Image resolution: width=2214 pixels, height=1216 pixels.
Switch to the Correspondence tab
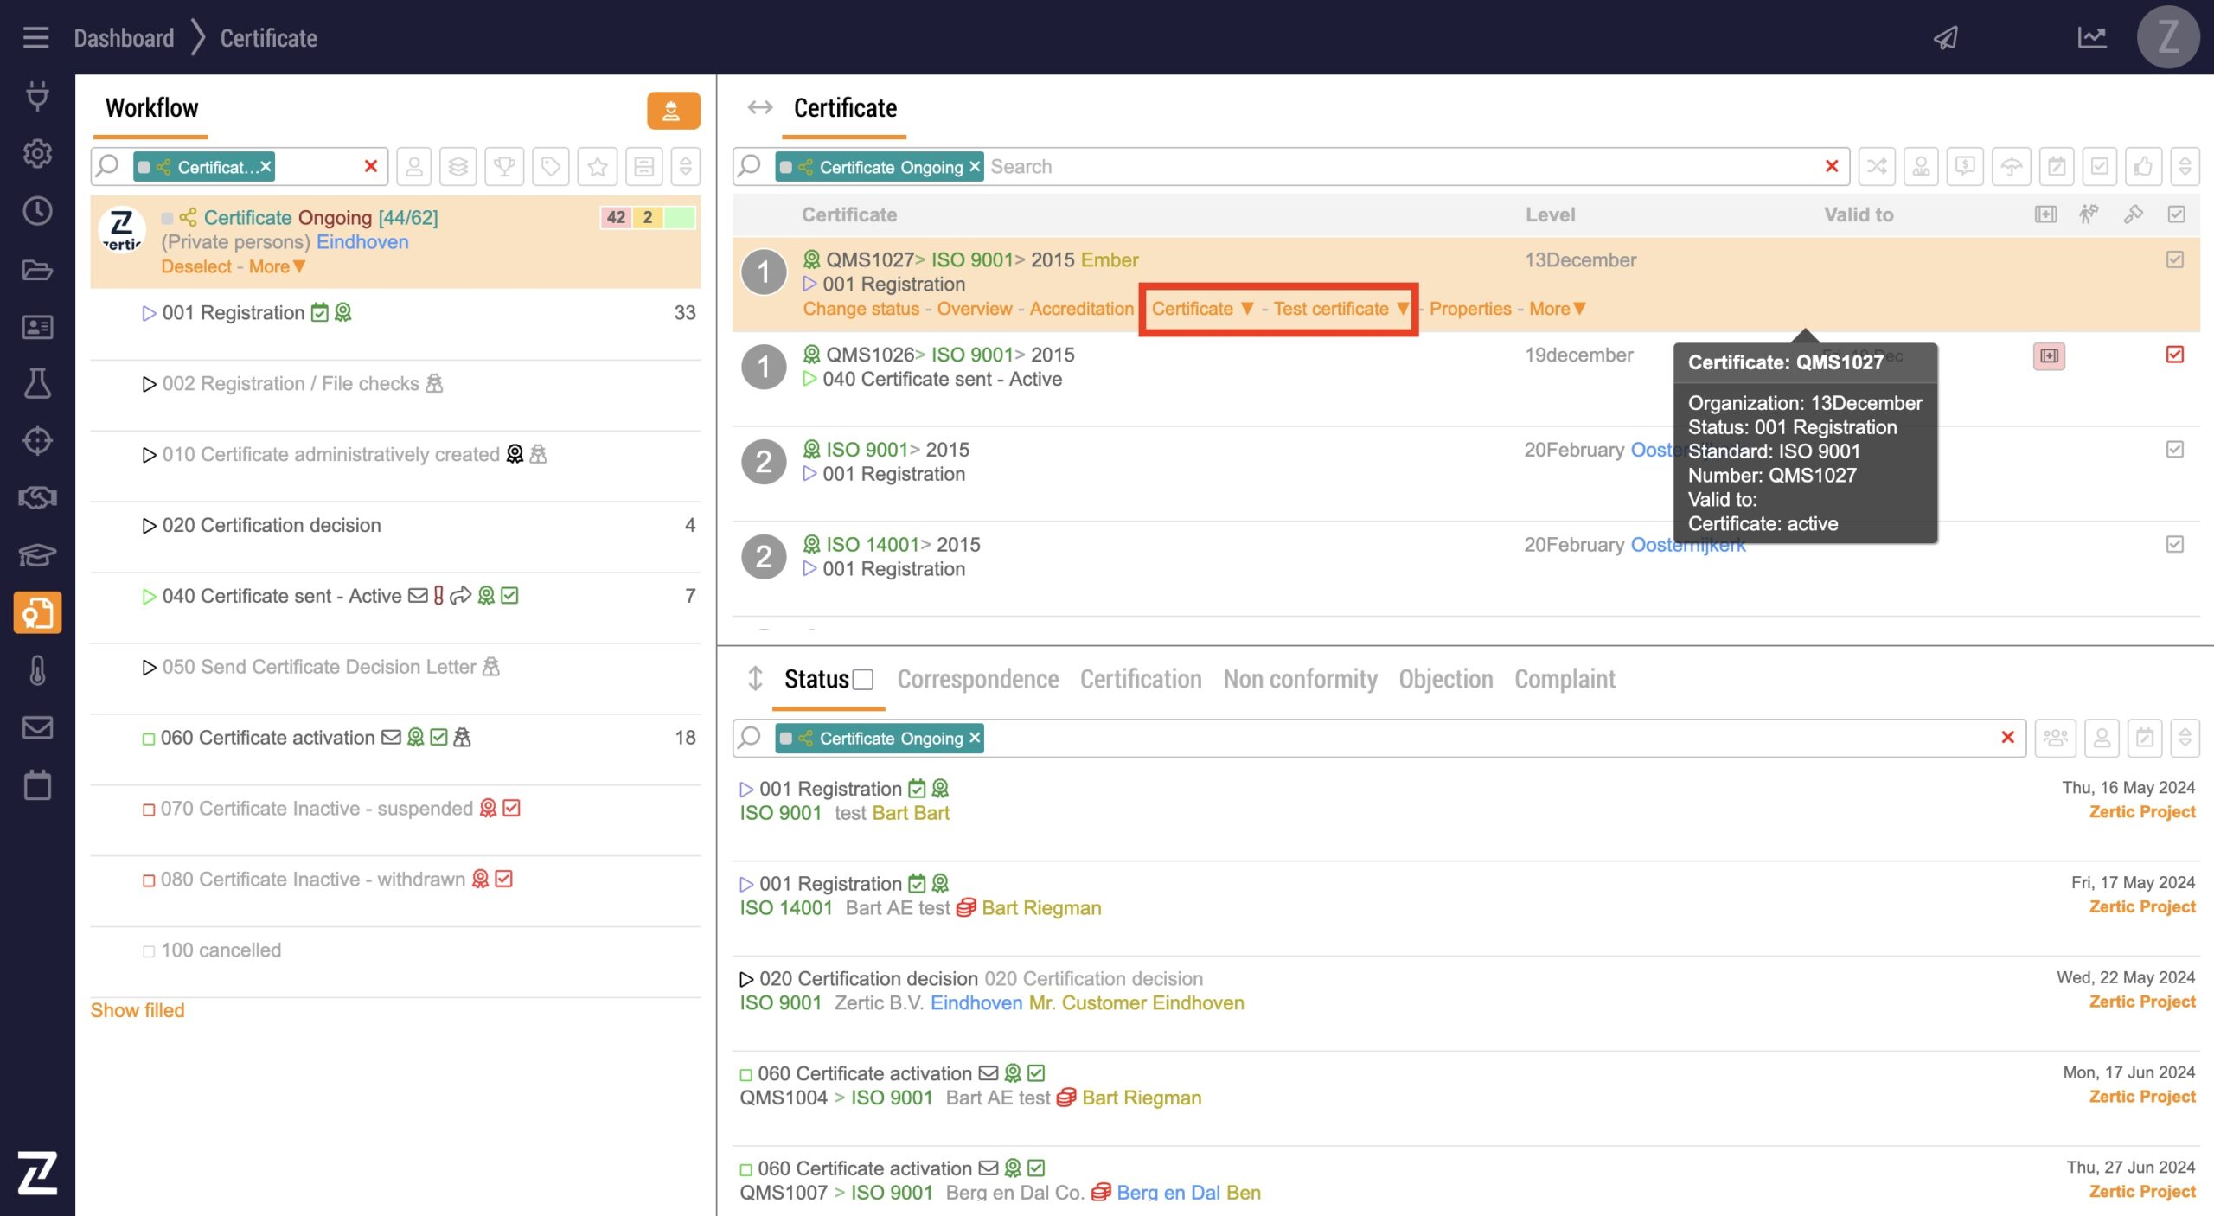(977, 680)
